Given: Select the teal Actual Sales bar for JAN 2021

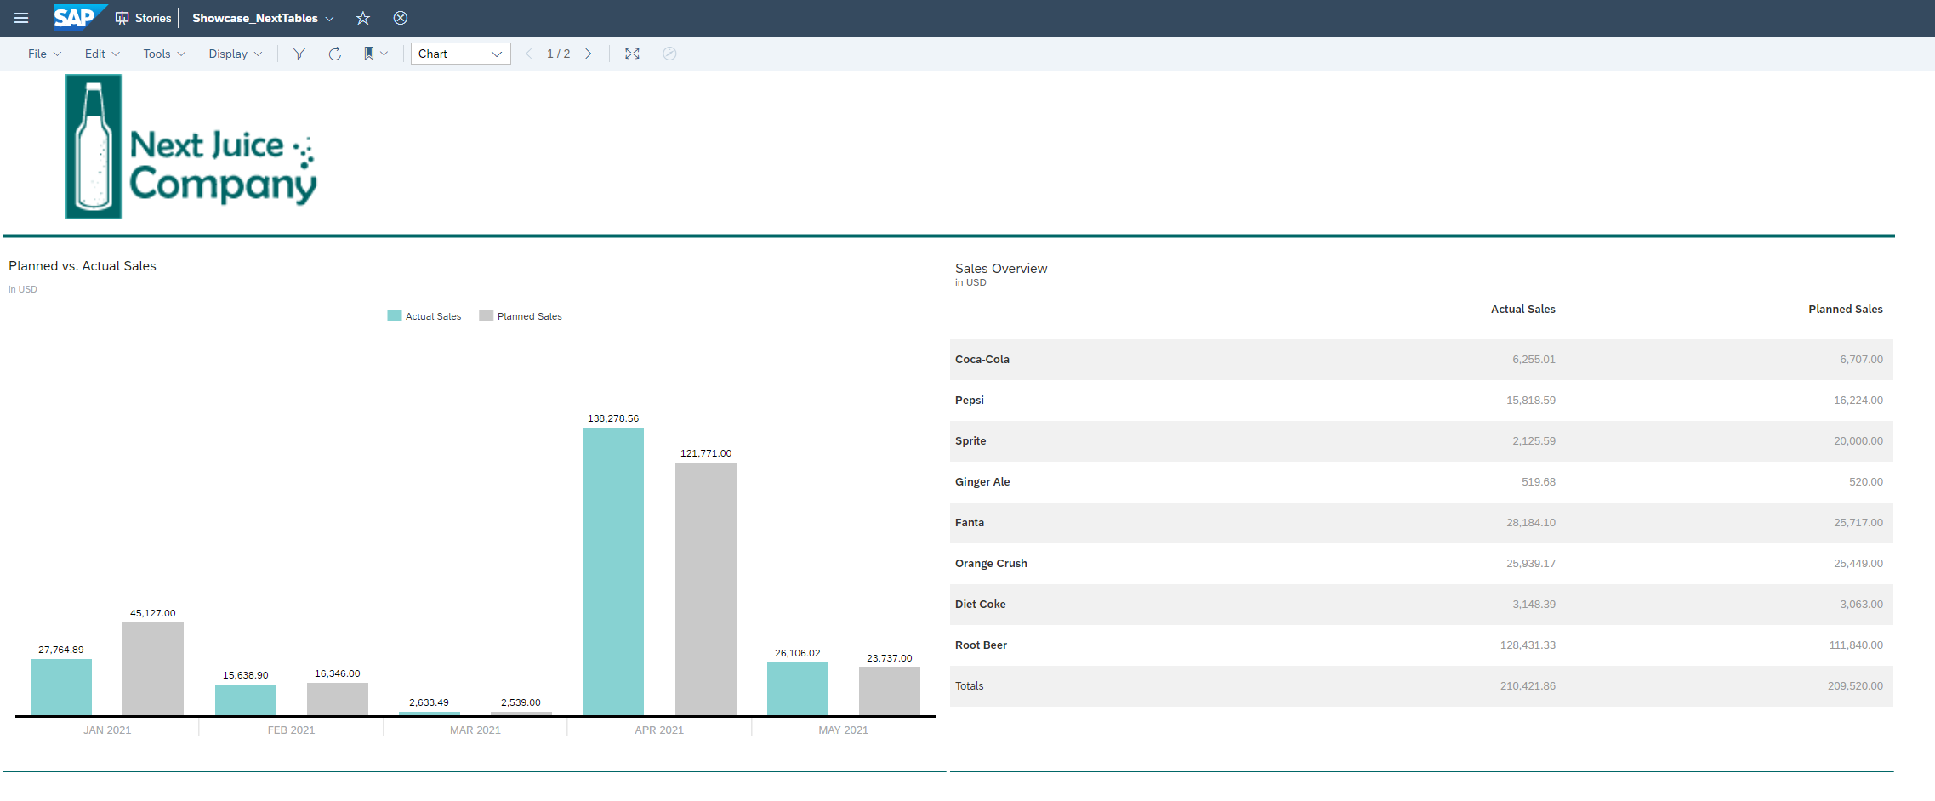Looking at the screenshot, I should tap(61, 687).
